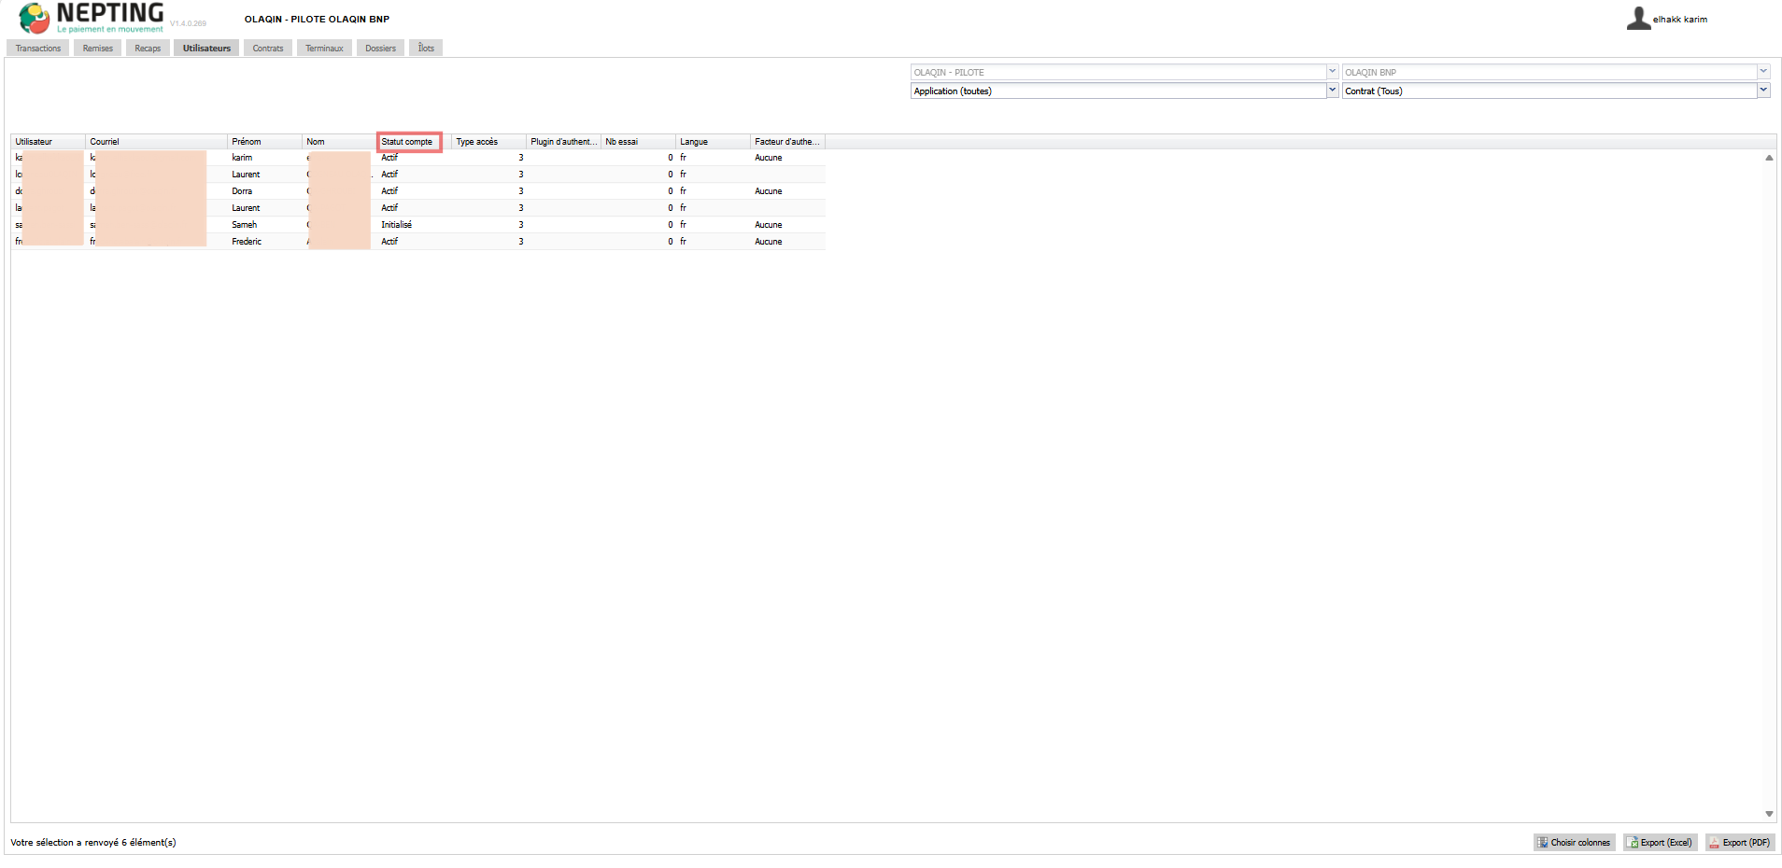Screen dimensions: 1782x868
Task: Open the Dossiers tab
Action: (380, 49)
